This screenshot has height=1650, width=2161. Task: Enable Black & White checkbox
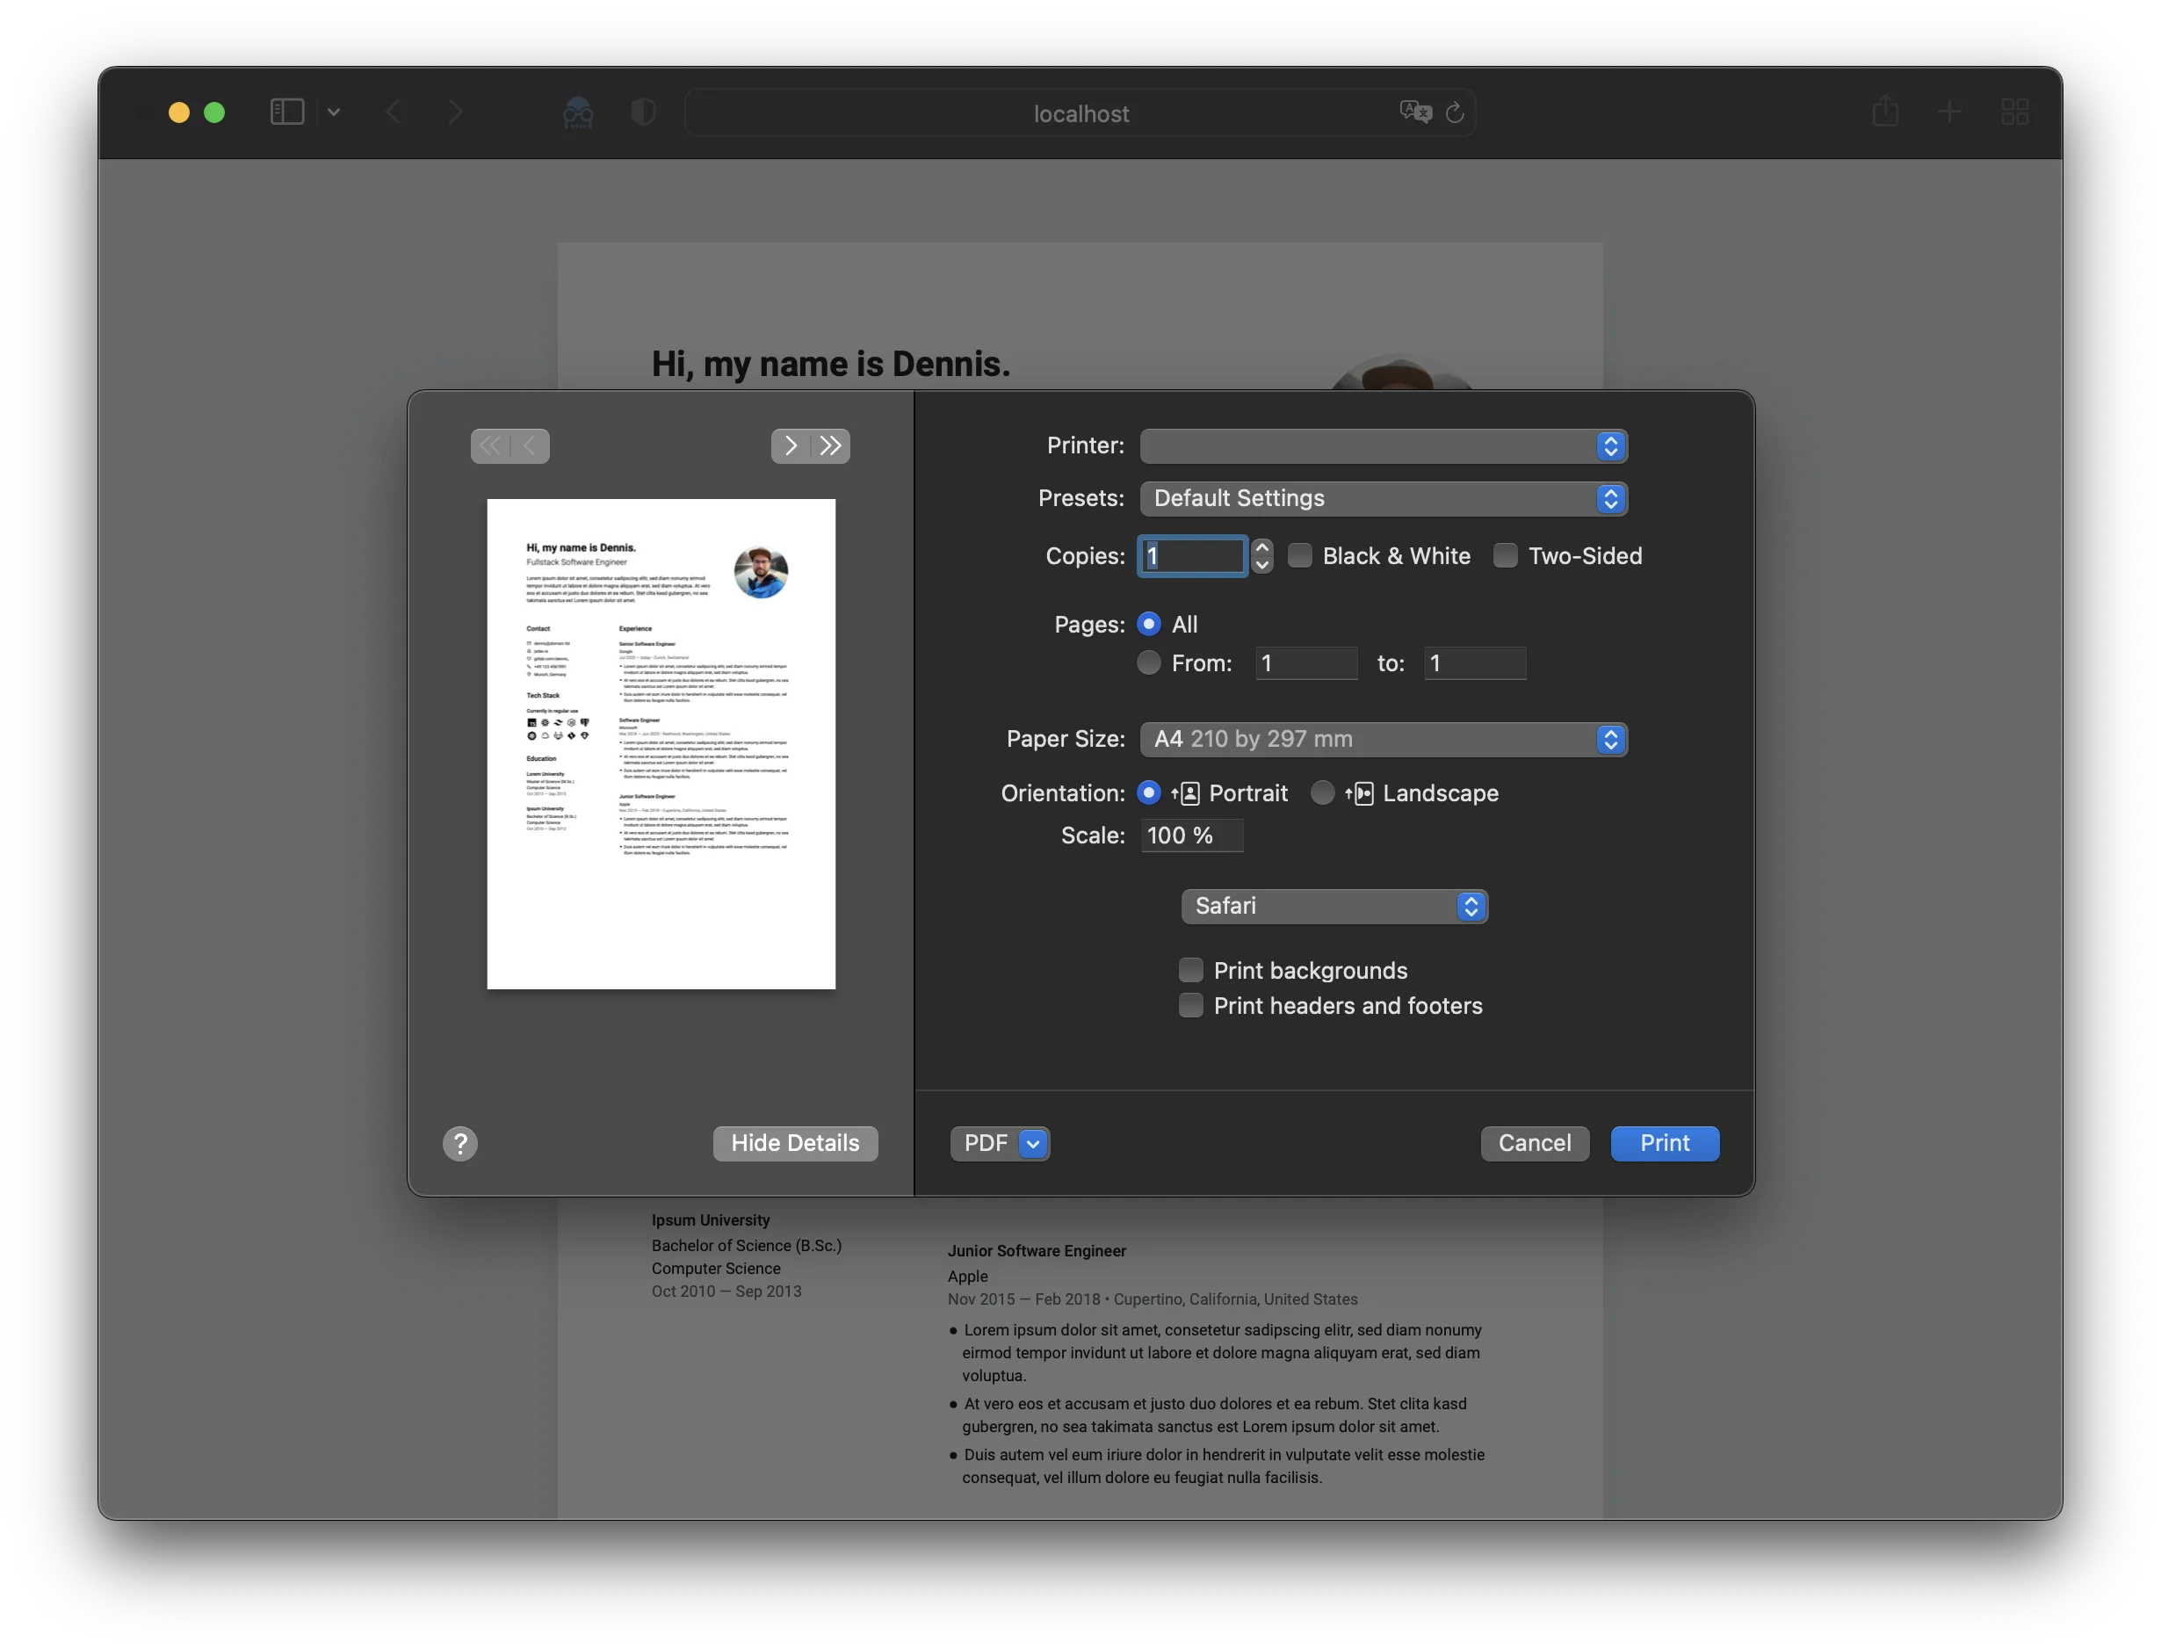(1300, 556)
